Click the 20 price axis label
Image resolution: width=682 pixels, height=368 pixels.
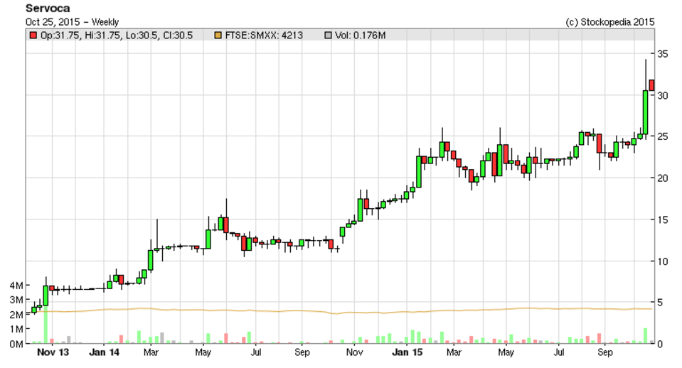[x=662, y=178]
